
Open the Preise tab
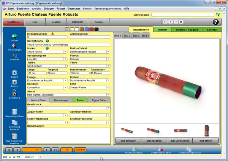[x=80, y=100]
